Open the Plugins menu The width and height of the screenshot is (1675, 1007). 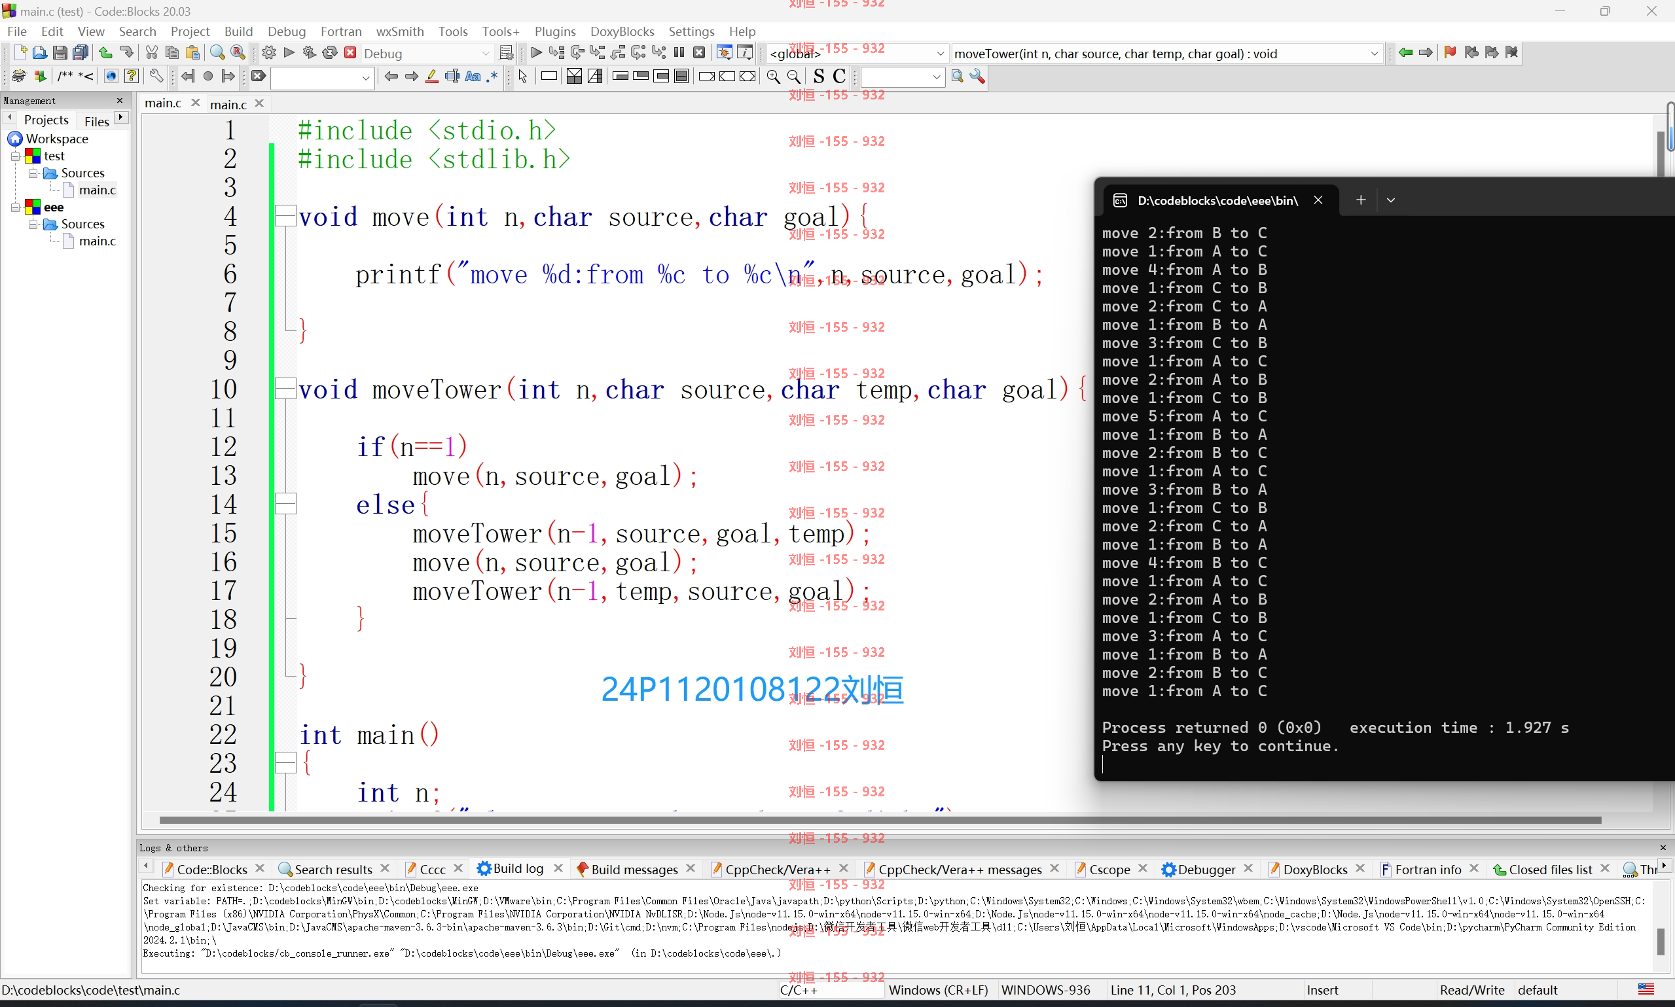pos(554,31)
